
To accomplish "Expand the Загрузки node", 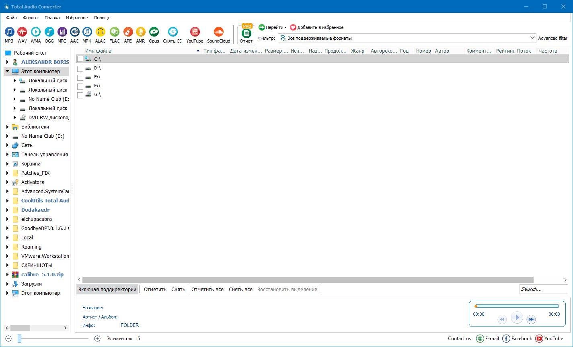I will click(7, 284).
